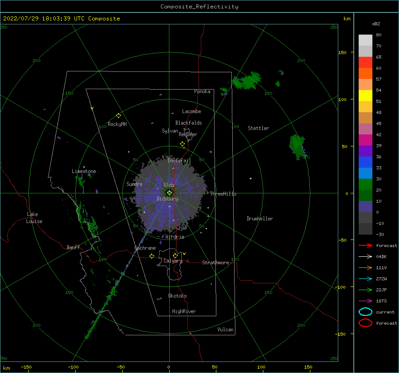Select the slate purple 0-10 dBZ swatch
This screenshot has height=373, width=399.
point(365,207)
